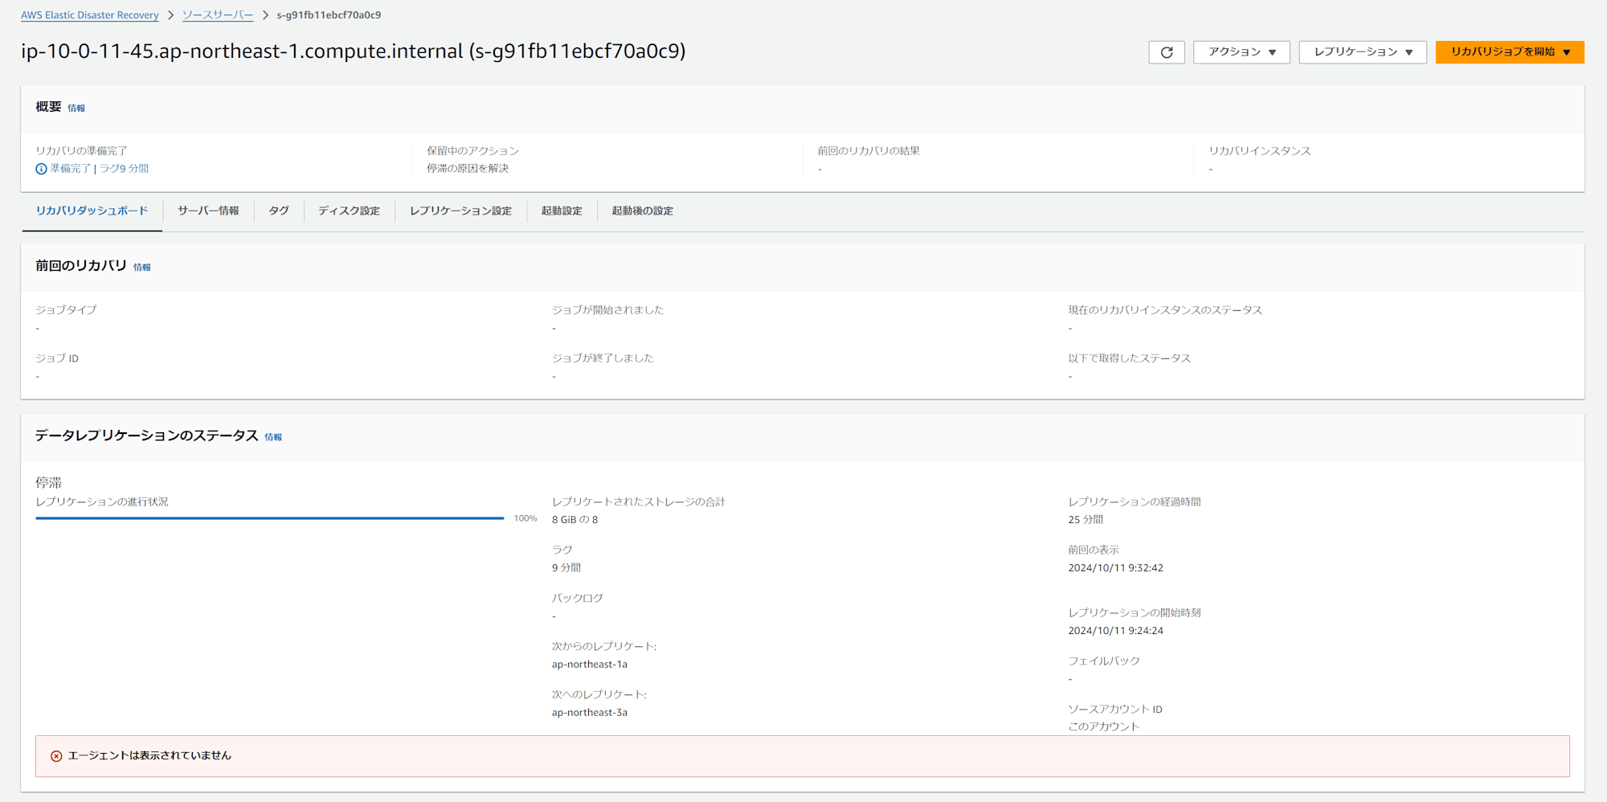Click the refresh icon button
The width and height of the screenshot is (1607, 802).
tap(1167, 52)
